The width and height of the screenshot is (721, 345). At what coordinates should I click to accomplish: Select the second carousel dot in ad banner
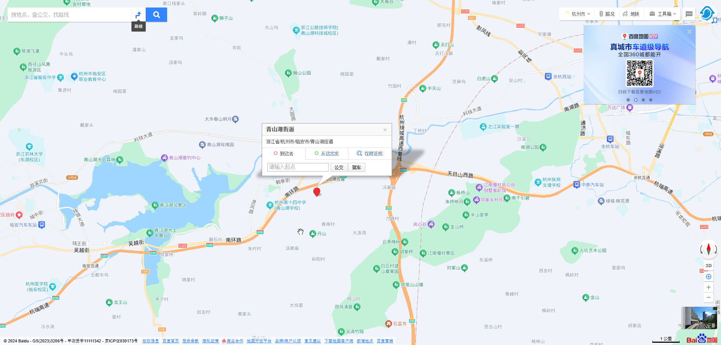coord(636,100)
